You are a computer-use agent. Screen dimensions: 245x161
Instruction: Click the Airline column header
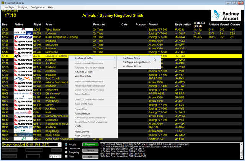pos(19,25)
